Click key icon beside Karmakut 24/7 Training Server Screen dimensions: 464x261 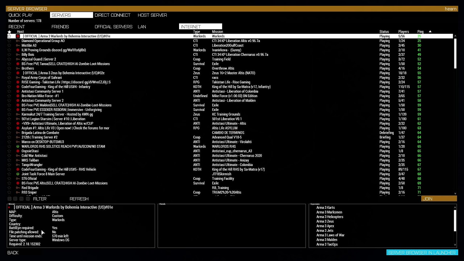[18, 114]
